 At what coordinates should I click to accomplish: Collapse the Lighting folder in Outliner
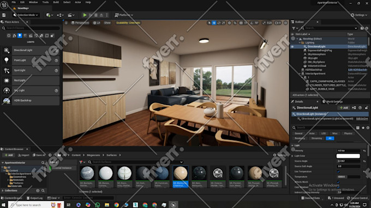click(300, 42)
